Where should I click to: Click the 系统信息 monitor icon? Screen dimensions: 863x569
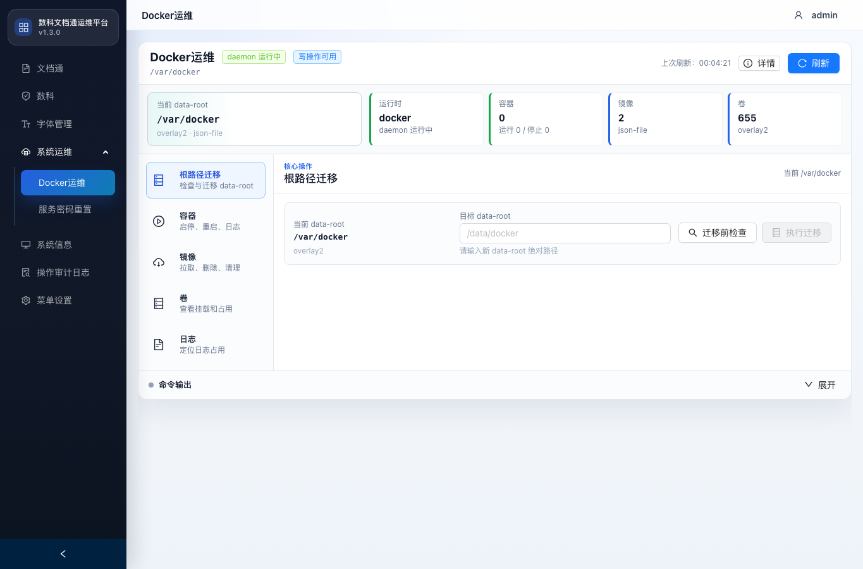coord(26,245)
